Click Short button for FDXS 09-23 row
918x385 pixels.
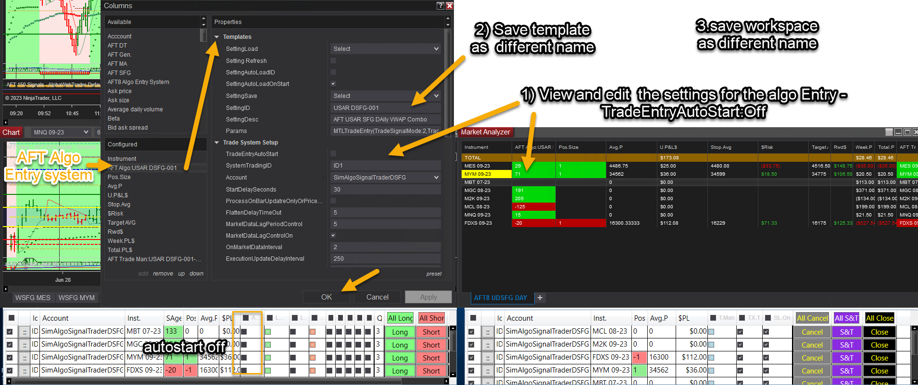[x=431, y=371]
